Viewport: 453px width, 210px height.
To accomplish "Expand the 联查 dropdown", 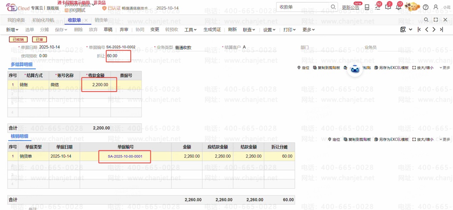I will [249, 30].
